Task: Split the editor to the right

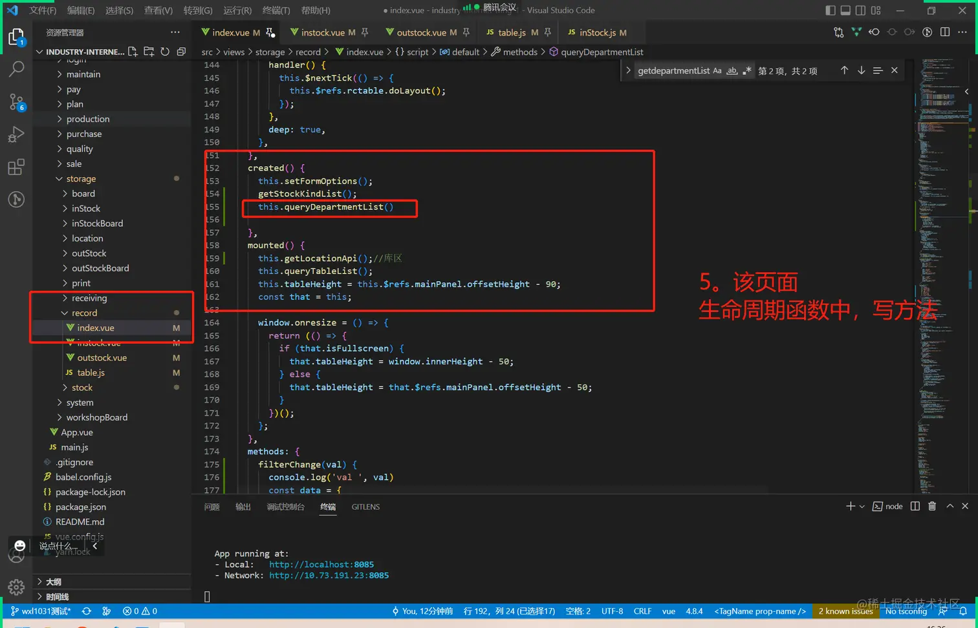Action: 945,32
